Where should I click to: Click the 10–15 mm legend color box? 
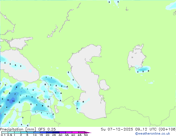[x=37, y=132]
